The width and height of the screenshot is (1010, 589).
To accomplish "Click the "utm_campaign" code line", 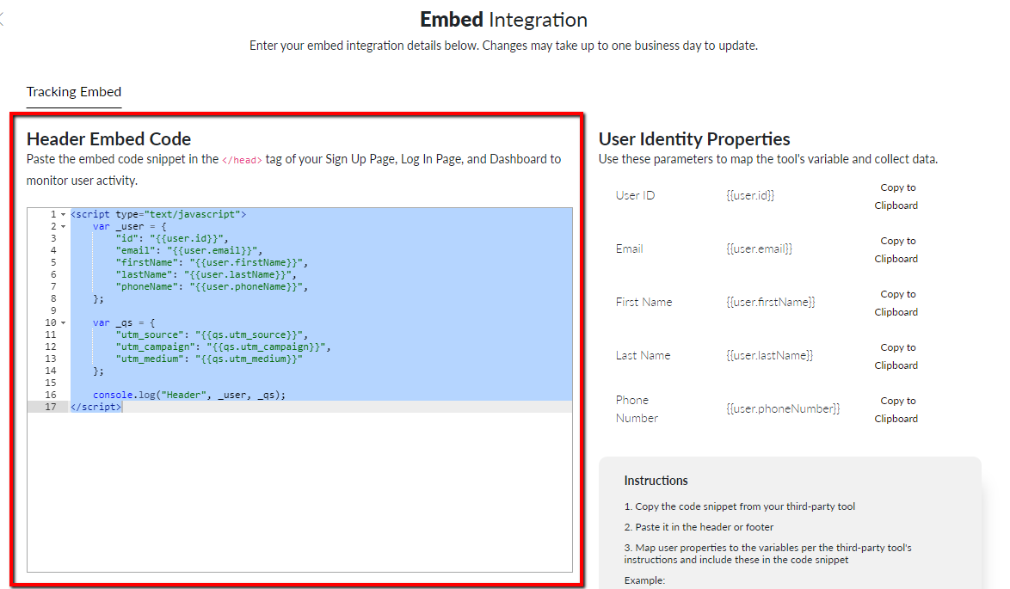I will [223, 347].
